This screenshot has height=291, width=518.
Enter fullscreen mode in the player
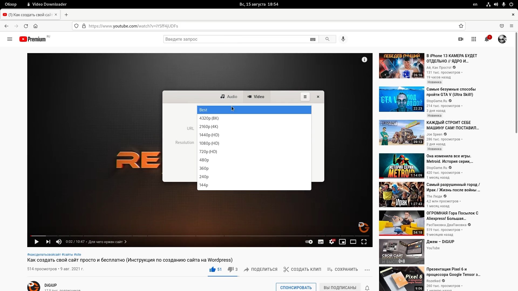click(364, 242)
